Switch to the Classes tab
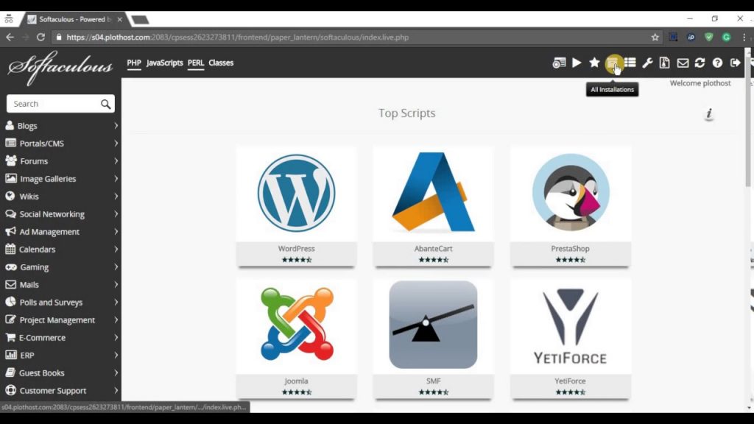Viewport: 754px width, 424px height. (221, 63)
